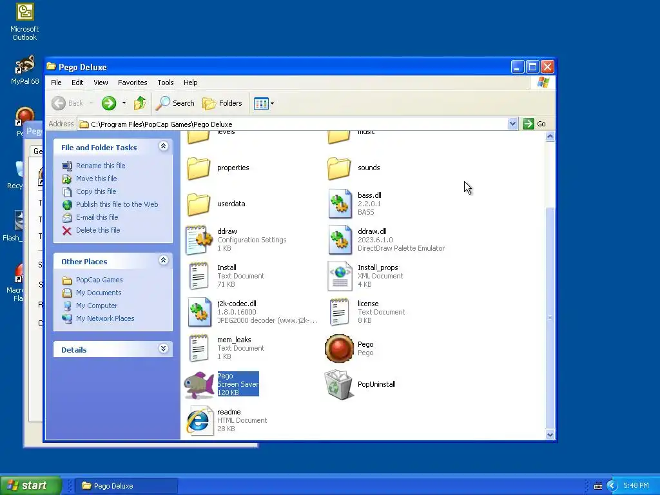Click the Start button

coord(30,485)
